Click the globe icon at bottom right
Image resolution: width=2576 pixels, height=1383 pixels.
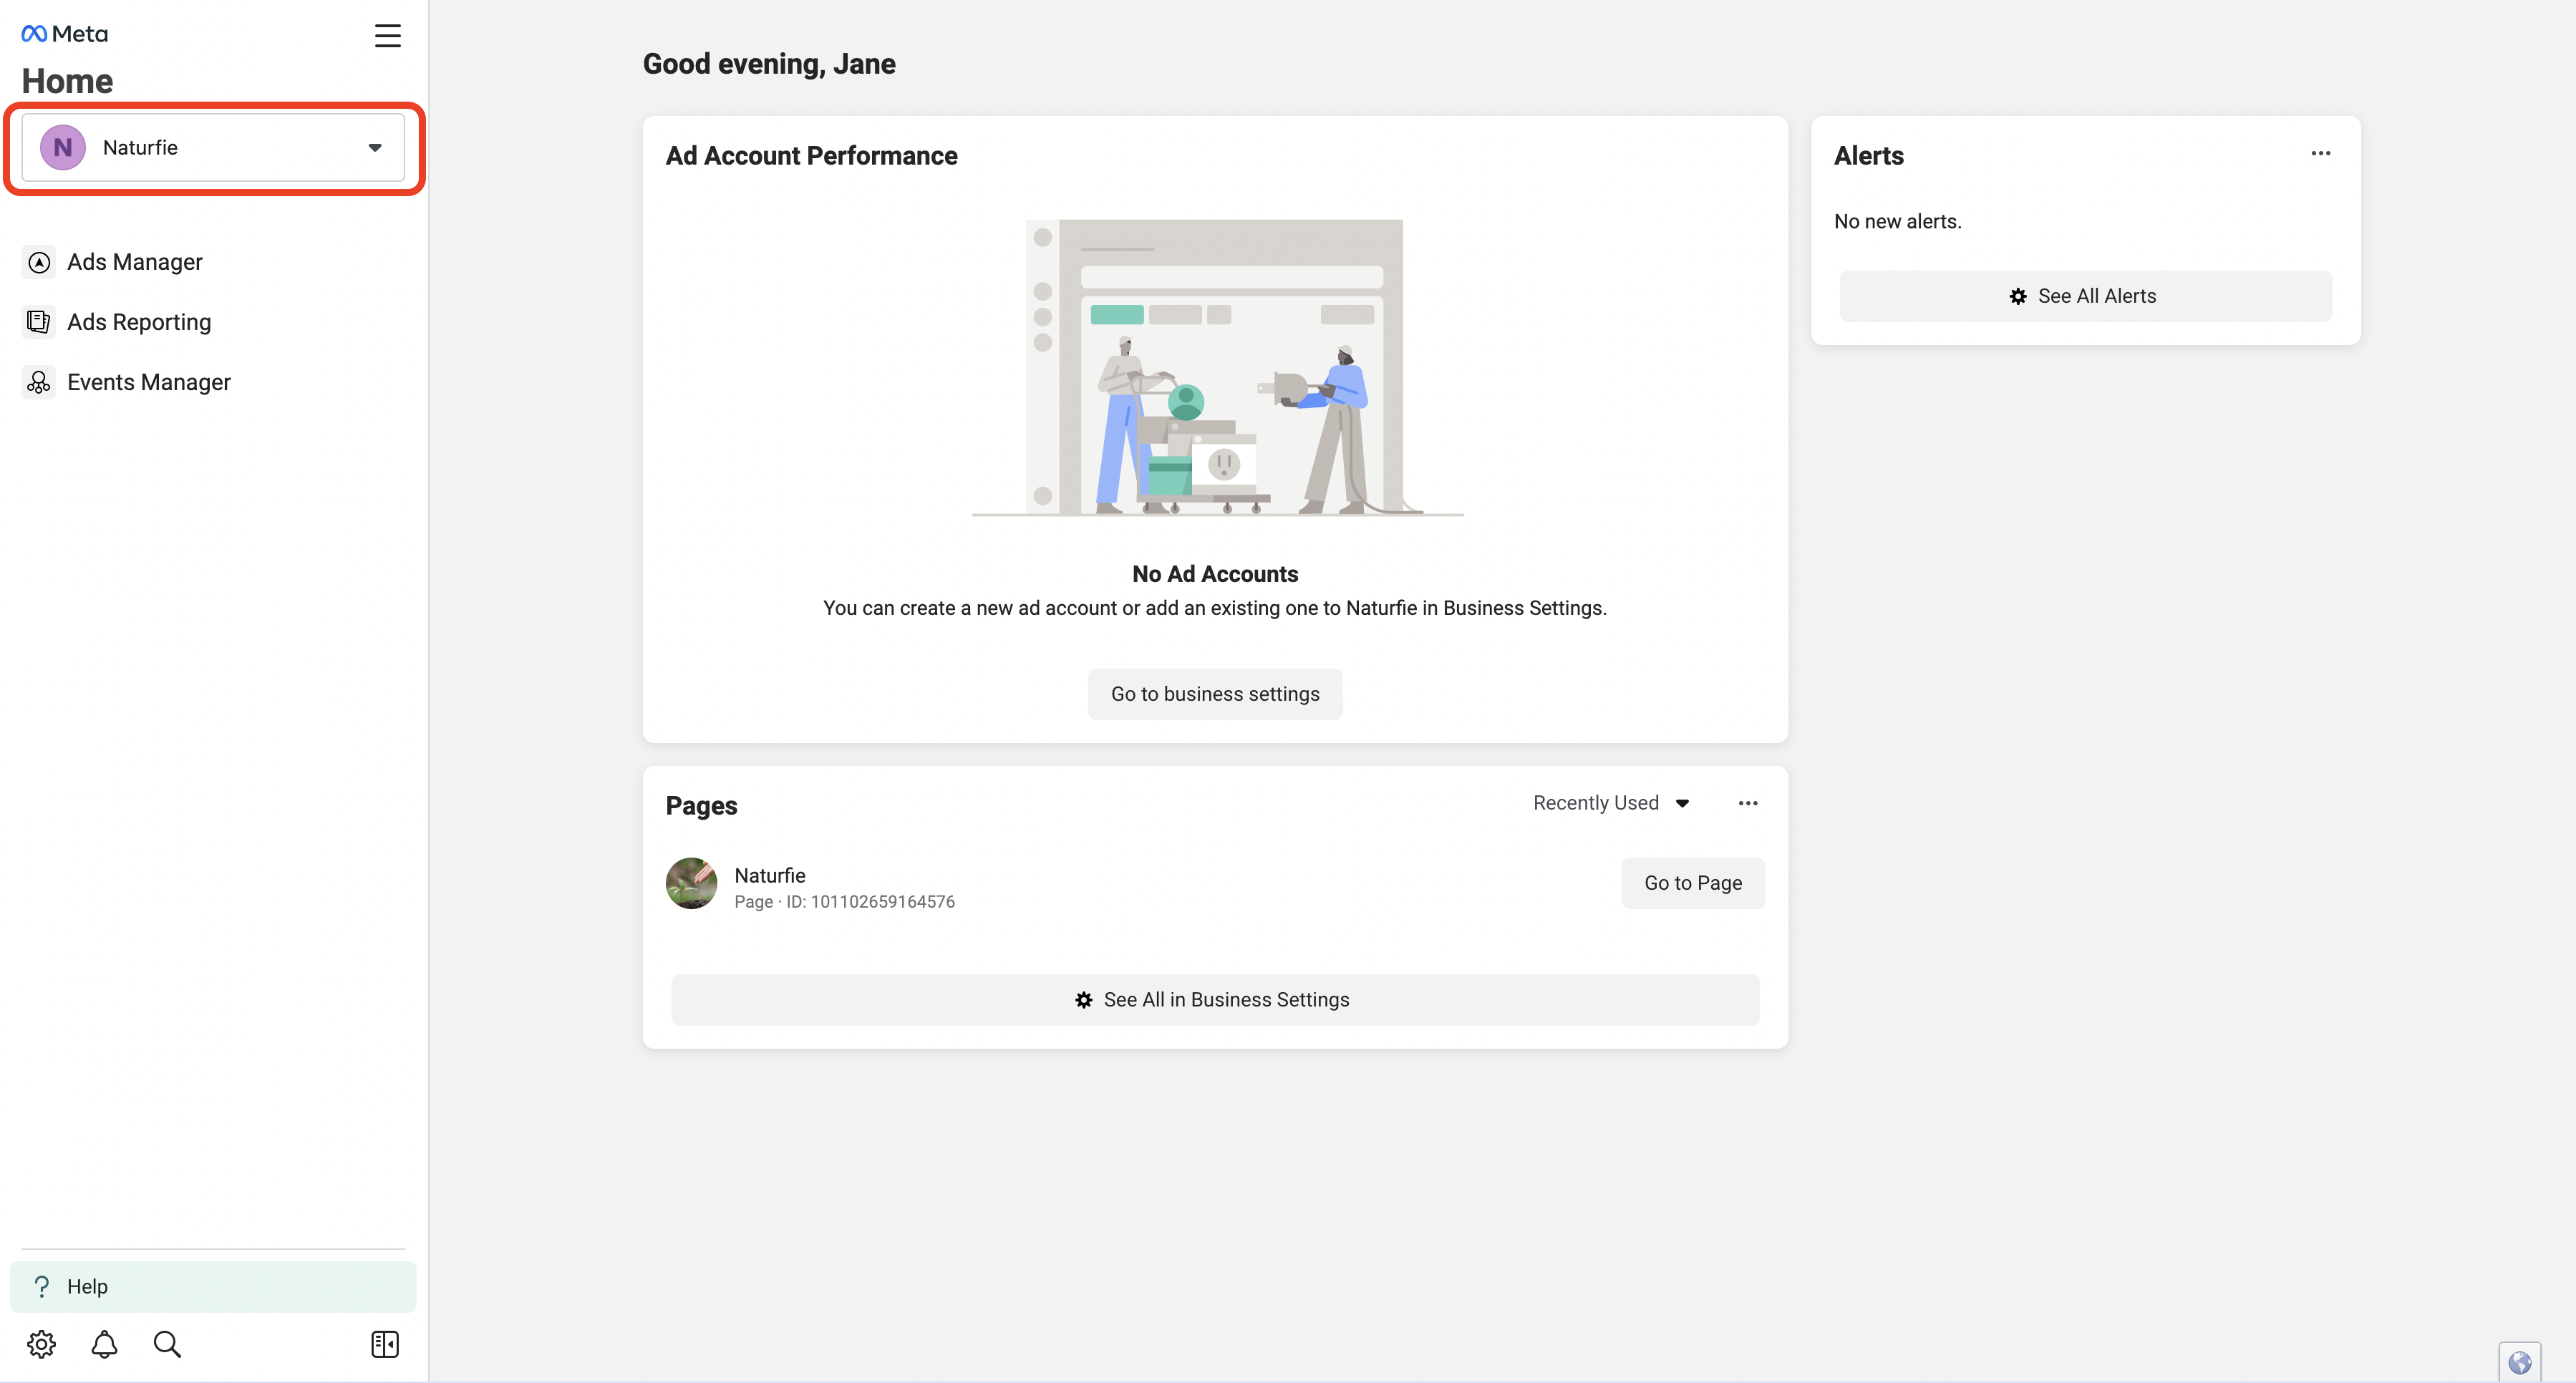[x=2519, y=1362]
